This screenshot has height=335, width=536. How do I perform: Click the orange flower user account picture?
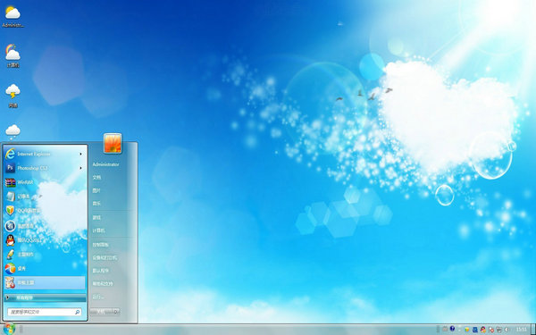(113, 143)
